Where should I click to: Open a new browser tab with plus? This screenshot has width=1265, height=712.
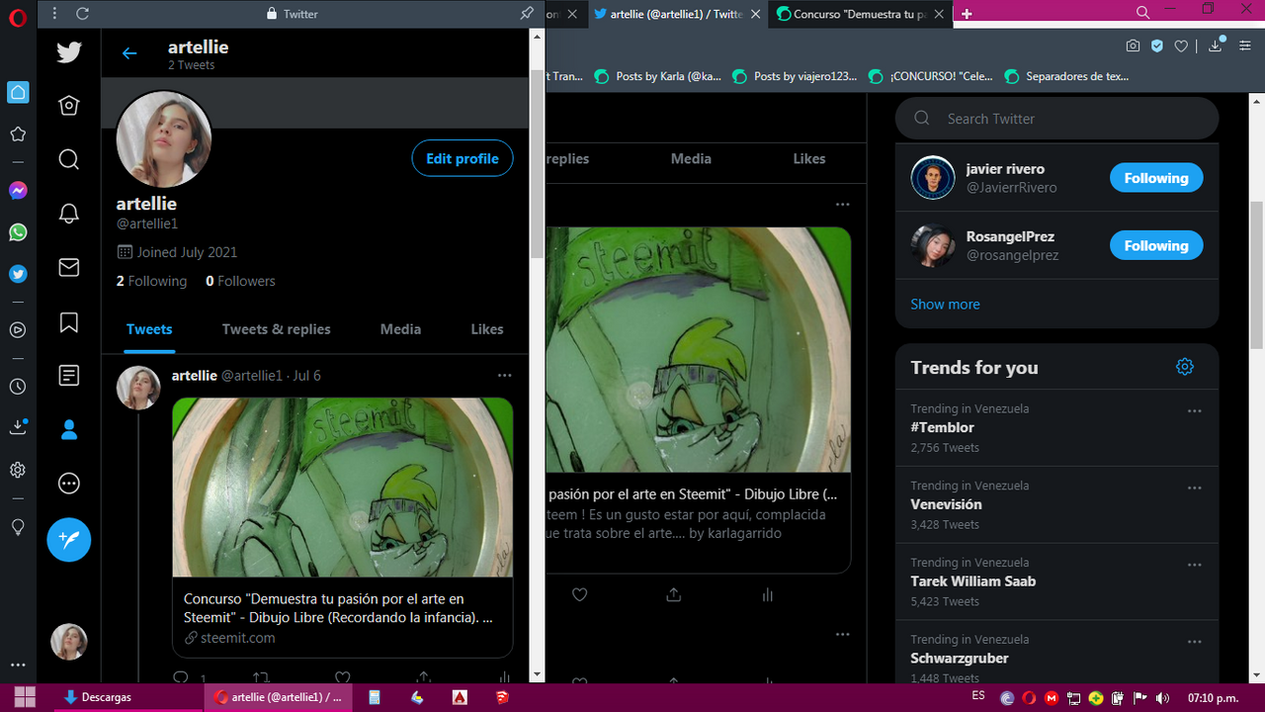pyautogui.click(x=967, y=14)
